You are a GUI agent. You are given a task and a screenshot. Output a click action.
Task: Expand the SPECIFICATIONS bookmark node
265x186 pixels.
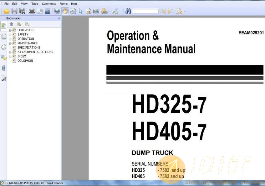[10, 48]
